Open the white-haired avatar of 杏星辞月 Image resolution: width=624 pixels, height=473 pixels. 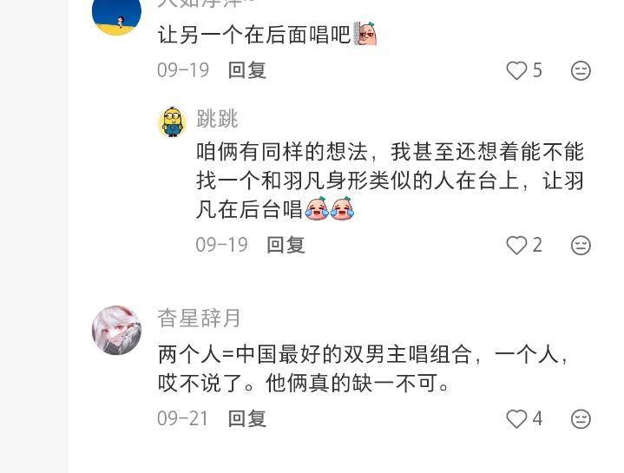(116, 330)
